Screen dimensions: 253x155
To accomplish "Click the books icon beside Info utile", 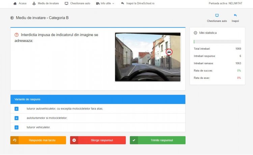I will click(x=98, y=3).
